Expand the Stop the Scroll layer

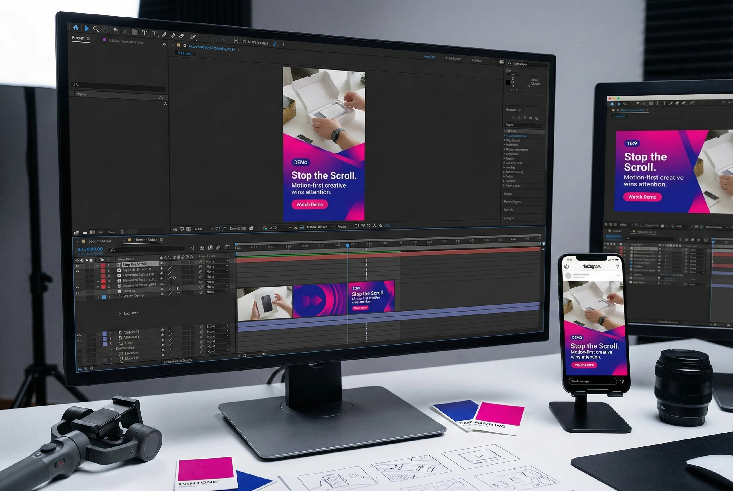(98, 265)
